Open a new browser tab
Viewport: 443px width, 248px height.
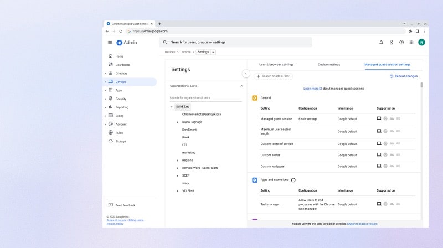pyautogui.click(x=159, y=24)
